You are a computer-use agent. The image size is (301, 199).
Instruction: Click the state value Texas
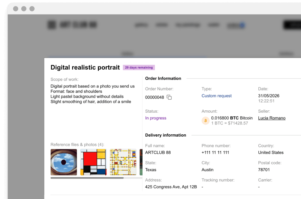tap(150, 170)
